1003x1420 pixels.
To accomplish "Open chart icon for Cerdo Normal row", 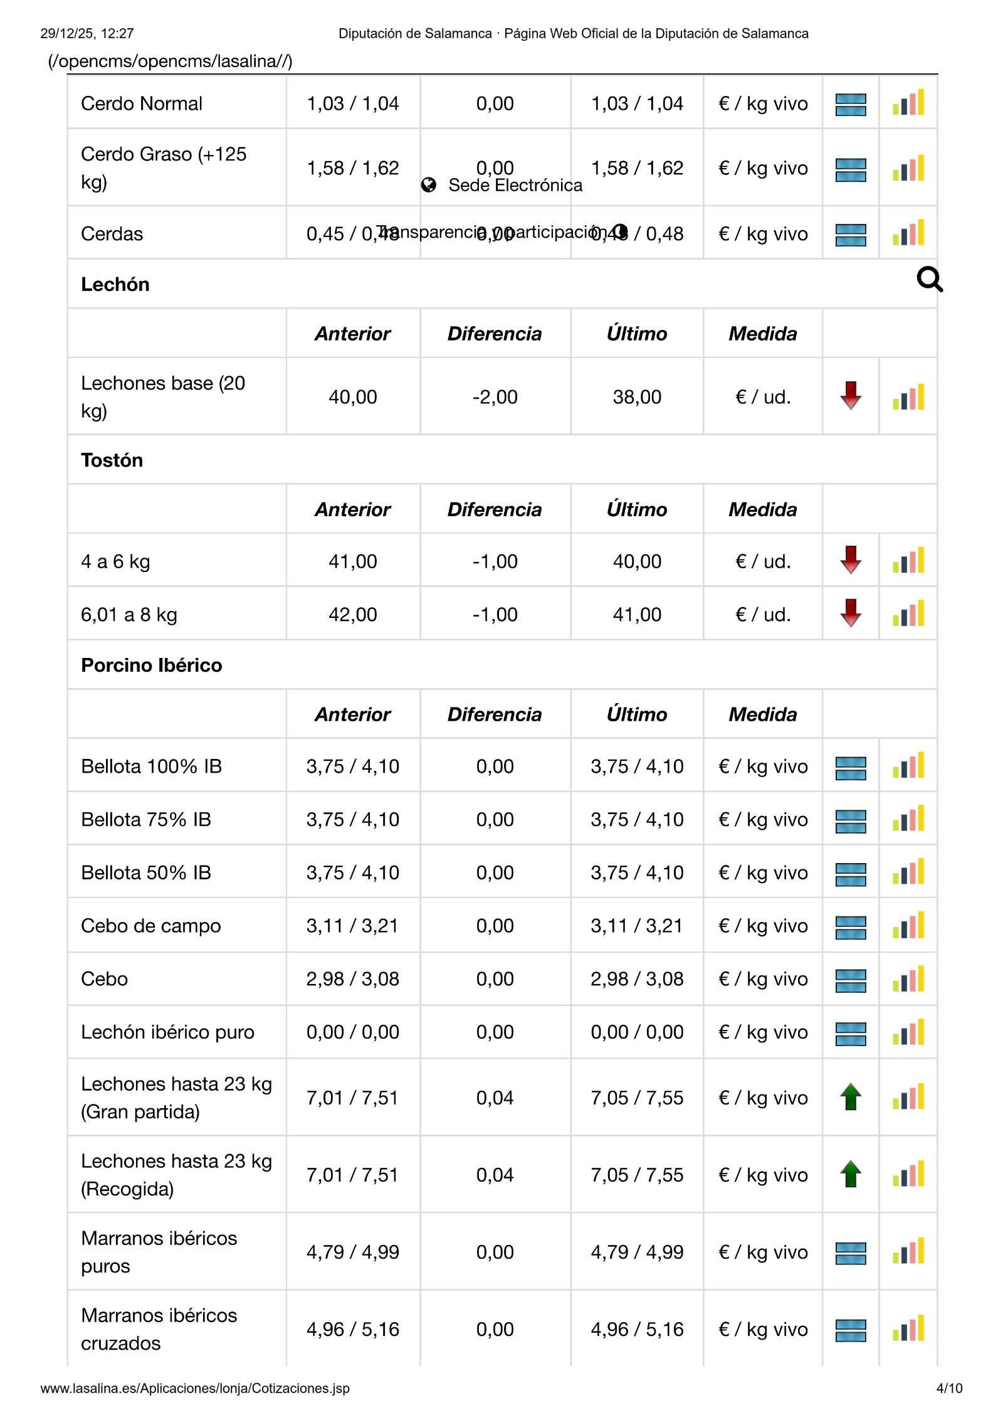I will [908, 103].
